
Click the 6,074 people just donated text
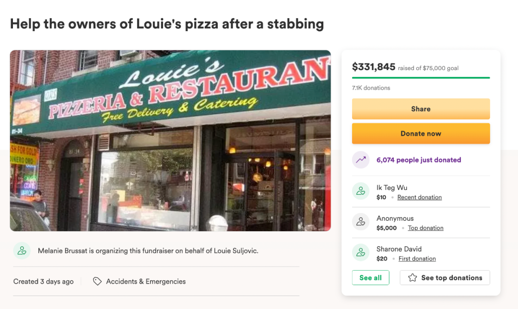[419, 160]
